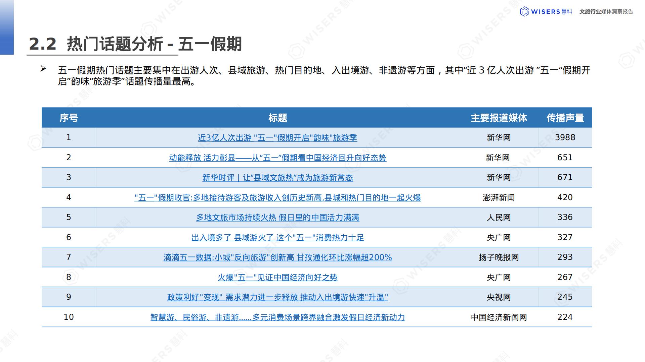Screen dimensions: 645x362
Task: Open the '新华时评 | 让县域文旅热' link
Action: (x=277, y=178)
